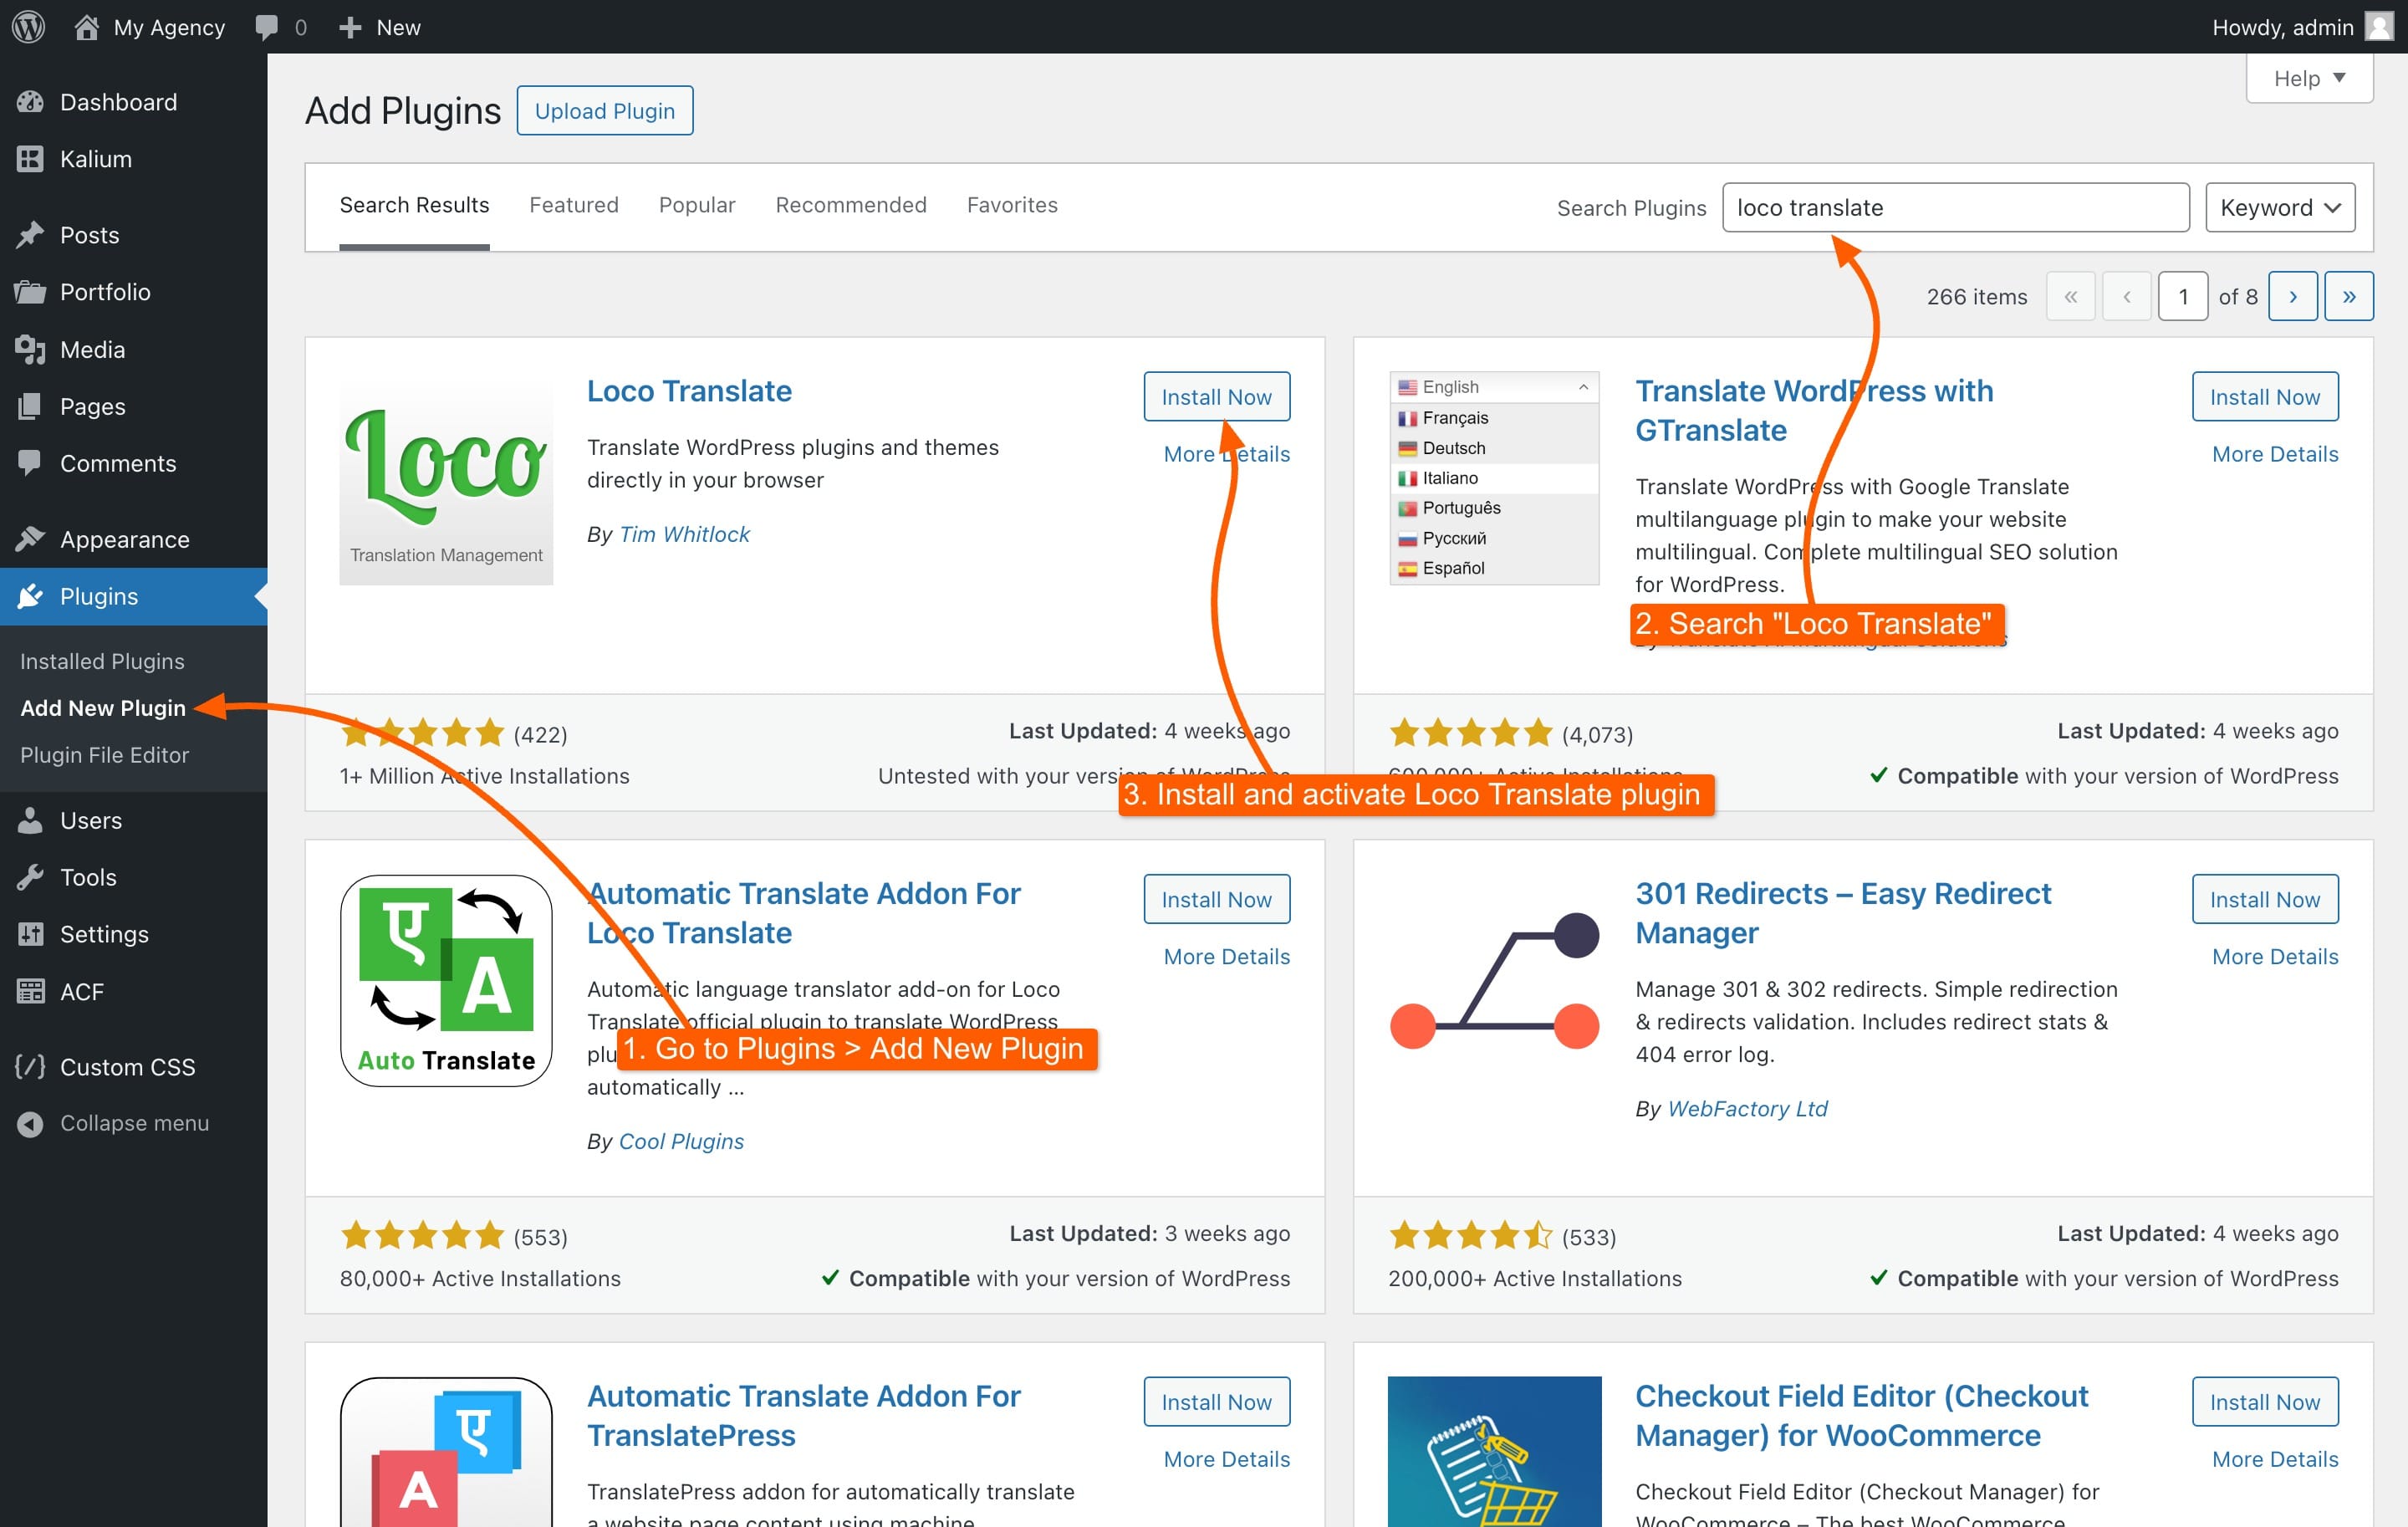The width and height of the screenshot is (2408, 1527).
Task: Click the Media icon in sidebar
Action: (30, 349)
